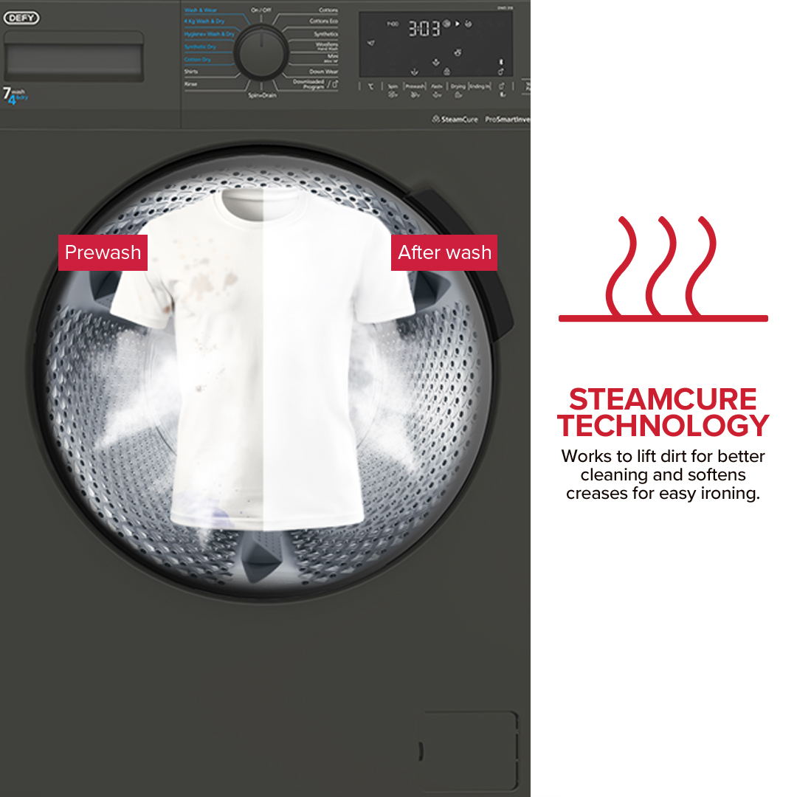Click the SteamCure logo on panel
This screenshot has height=797, width=797.
[x=455, y=119]
